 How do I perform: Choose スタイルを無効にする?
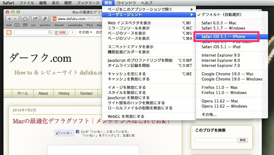click(x=149, y=93)
